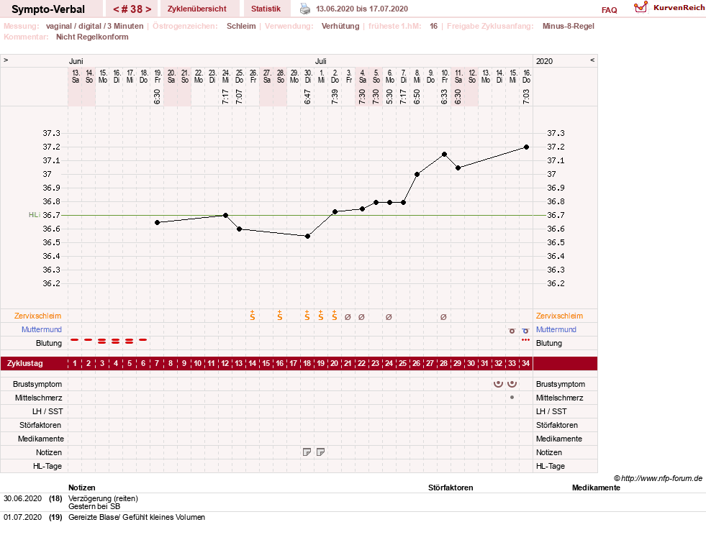Click the Muttermund symbol on cycle day 33
The width and height of the screenshot is (706, 540).
(512, 331)
